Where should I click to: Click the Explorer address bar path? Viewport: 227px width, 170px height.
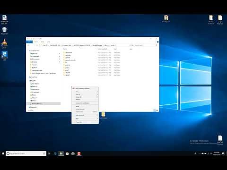84,45
